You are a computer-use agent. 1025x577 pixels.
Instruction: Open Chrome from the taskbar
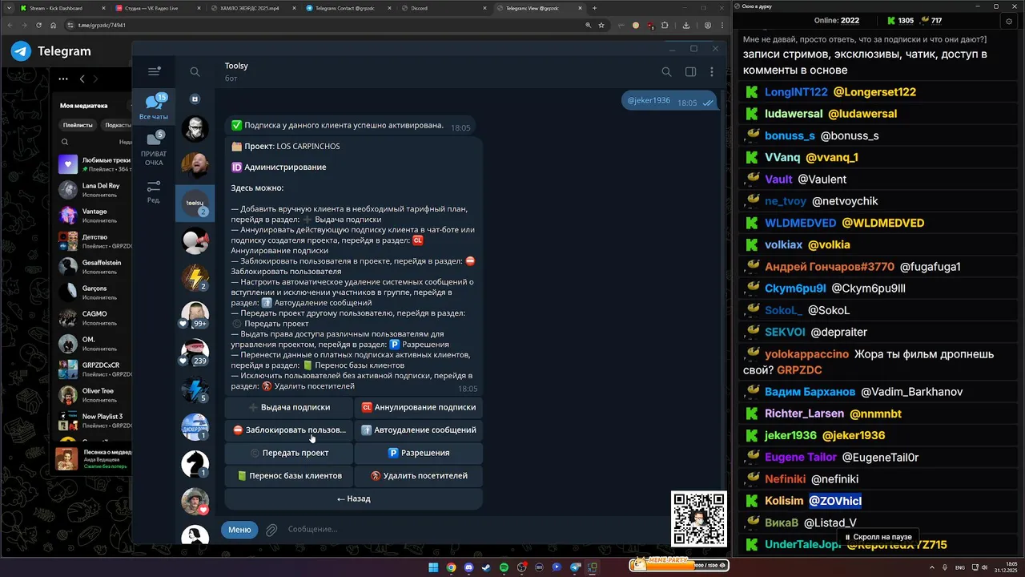451,567
